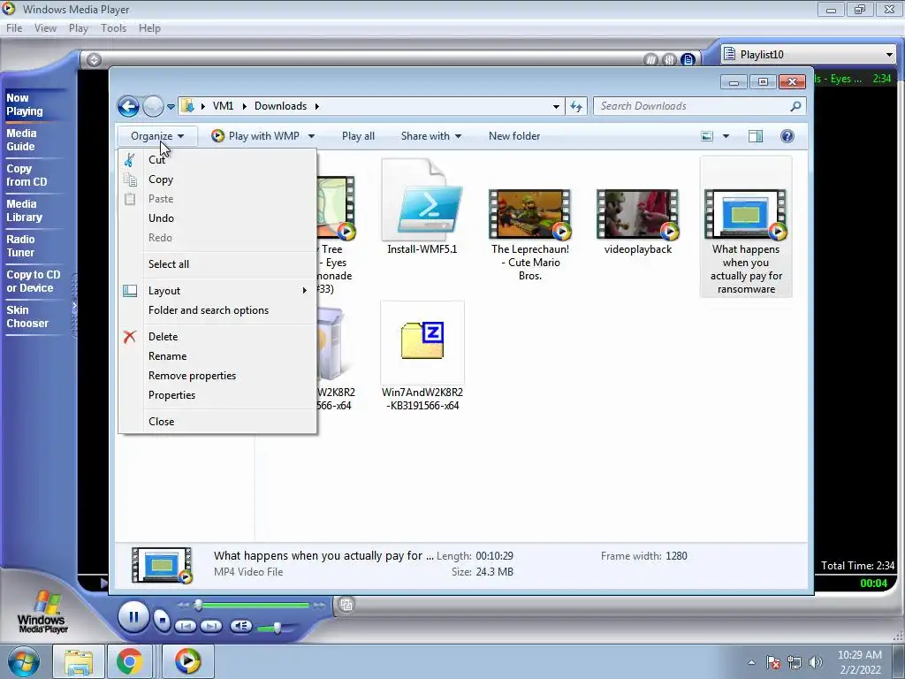905x679 pixels.
Task: Expand the Layout submenu
Action: pos(217,290)
